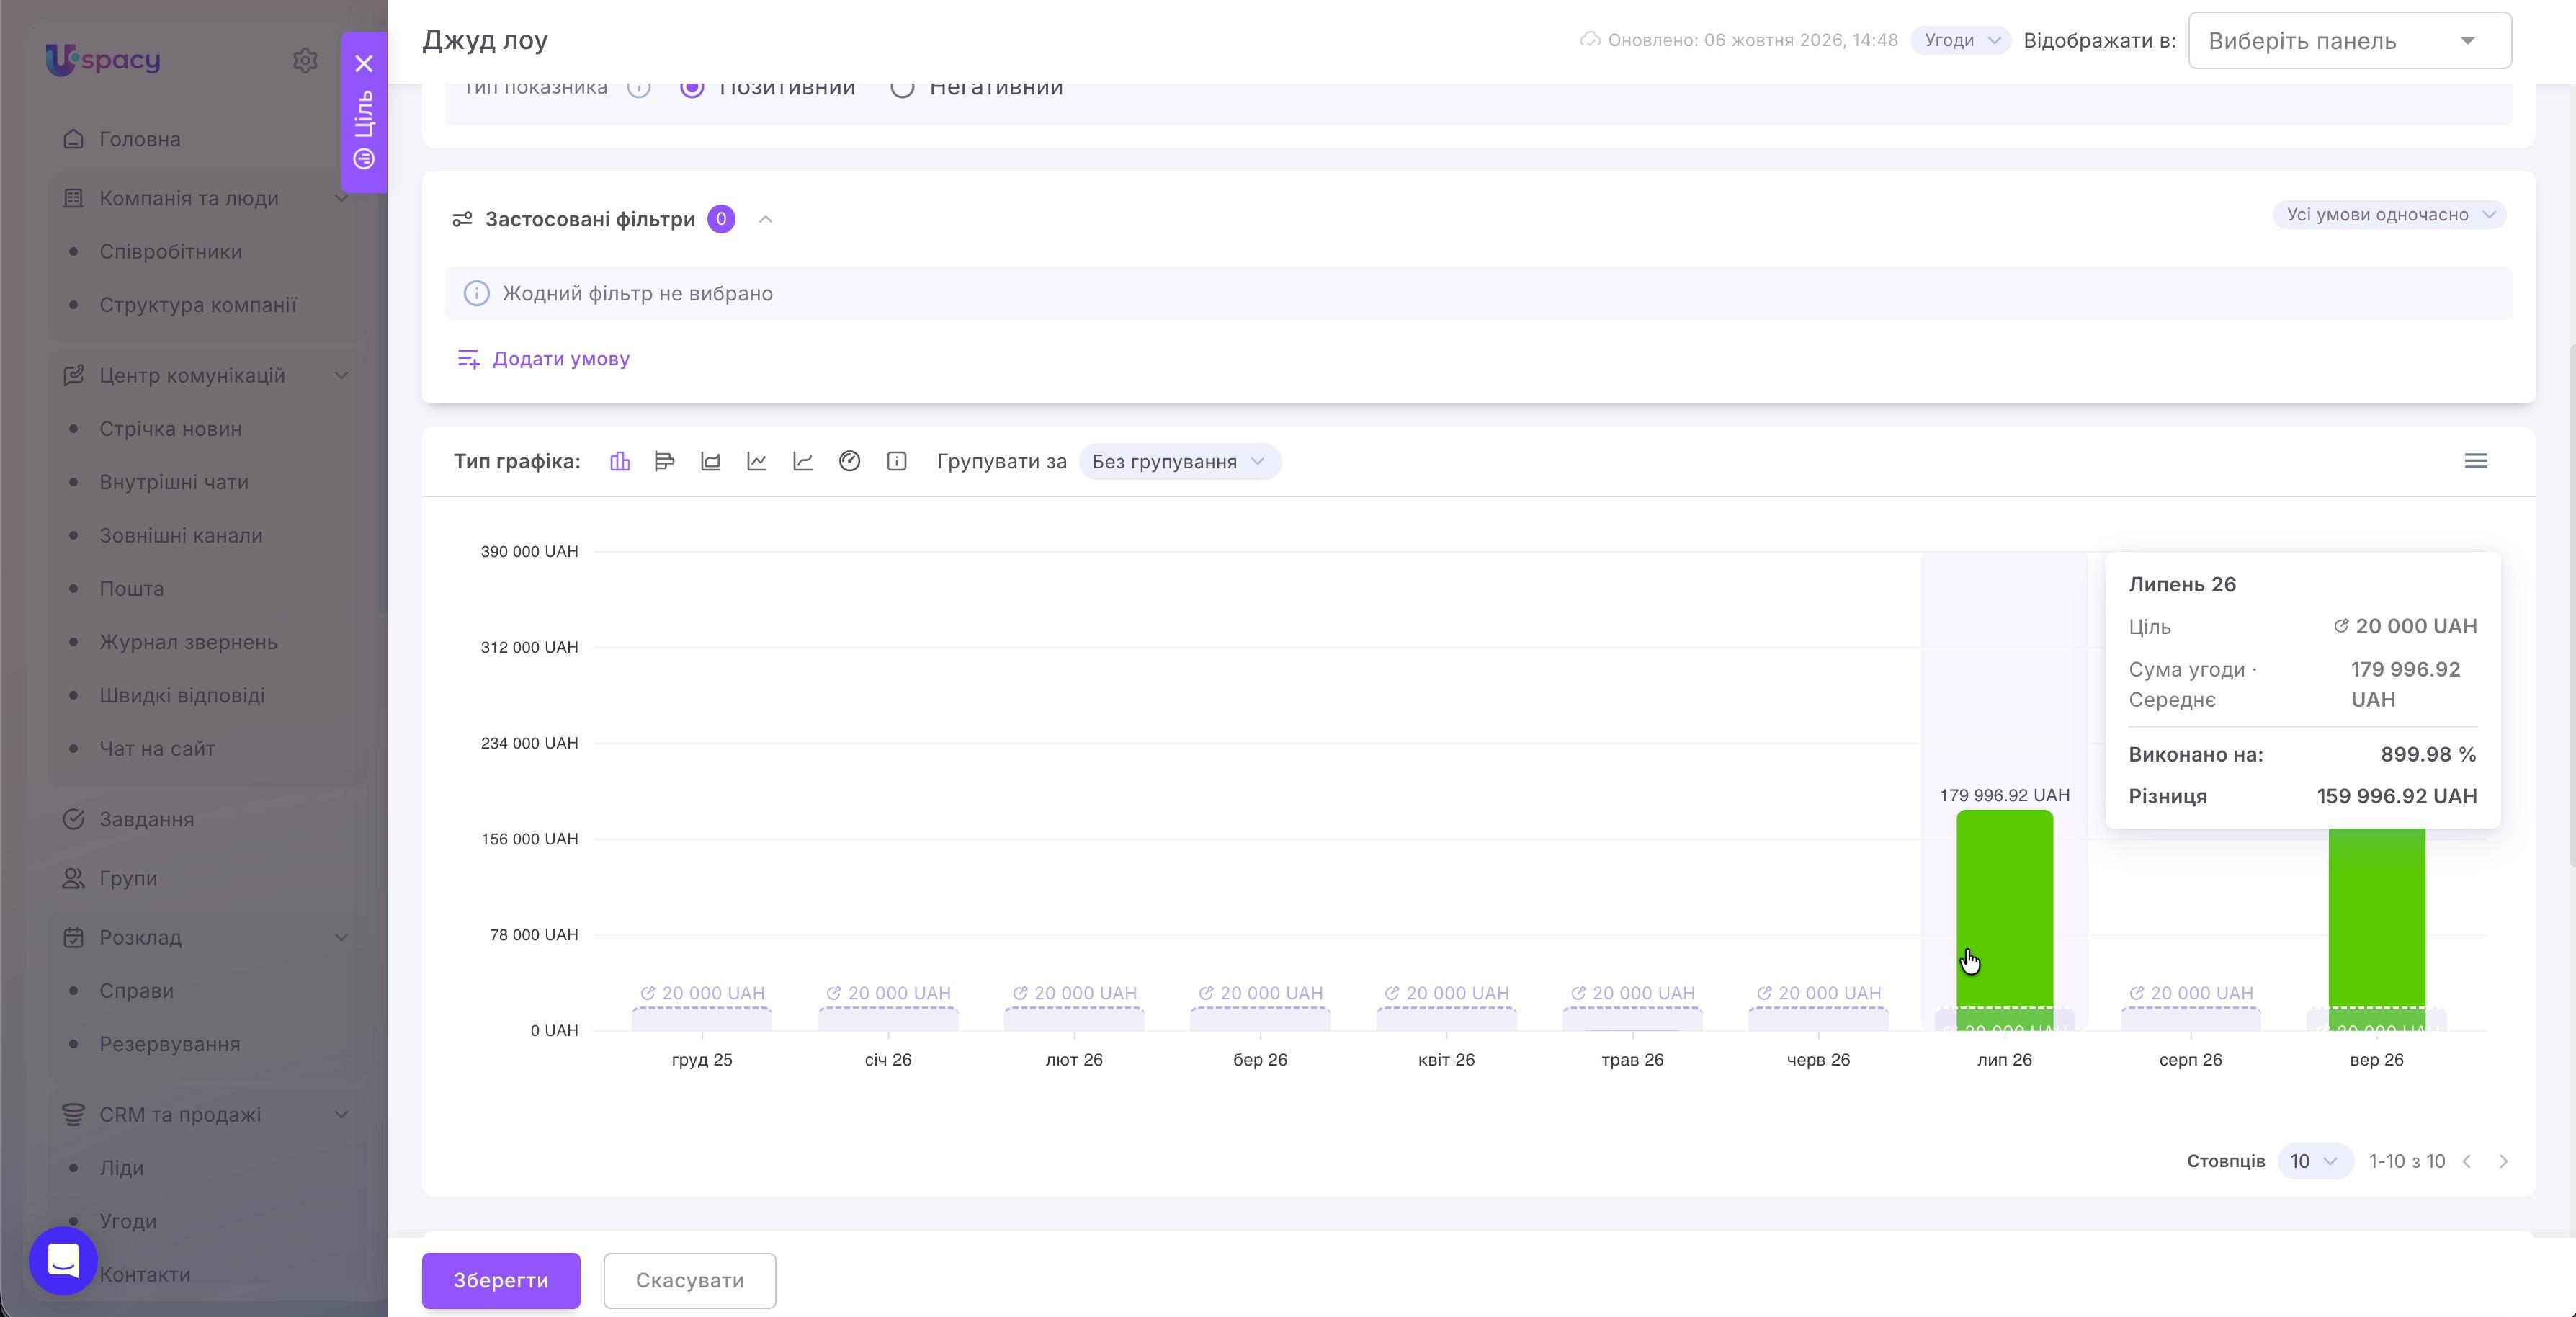Click the green лип 26 bar
2576x1317 pixels.
pyautogui.click(x=2004, y=920)
